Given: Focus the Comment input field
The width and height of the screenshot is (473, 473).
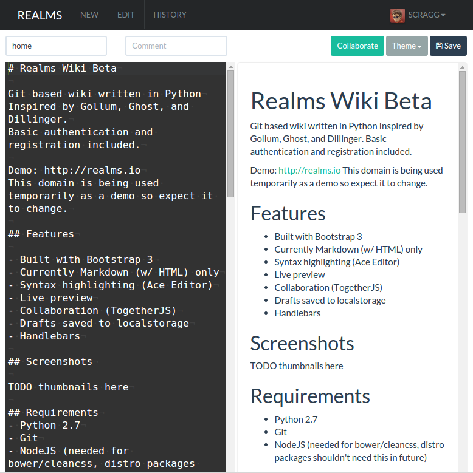Looking at the screenshot, I should [176, 46].
